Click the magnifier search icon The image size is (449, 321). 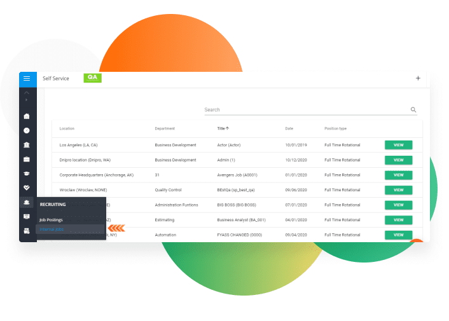click(x=413, y=110)
